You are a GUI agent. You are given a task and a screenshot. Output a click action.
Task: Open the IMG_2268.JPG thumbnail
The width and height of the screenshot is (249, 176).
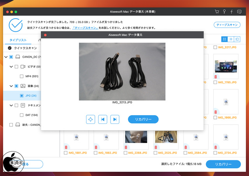coord(136,137)
